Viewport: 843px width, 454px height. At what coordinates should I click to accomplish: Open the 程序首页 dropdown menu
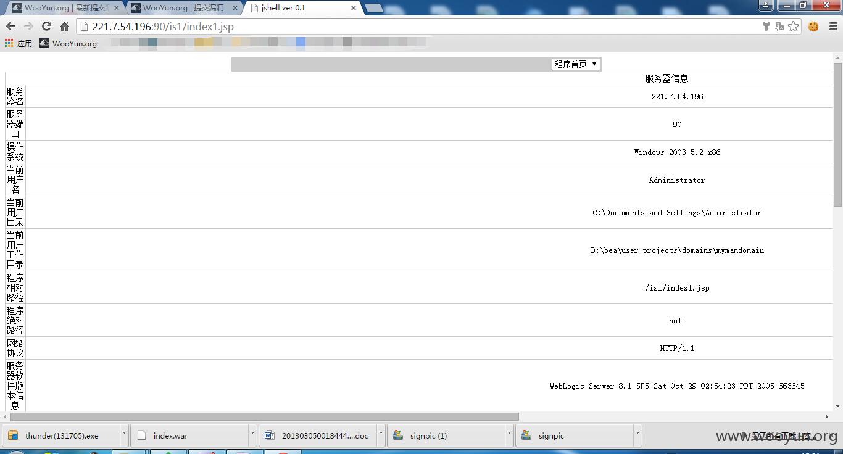[x=576, y=64]
